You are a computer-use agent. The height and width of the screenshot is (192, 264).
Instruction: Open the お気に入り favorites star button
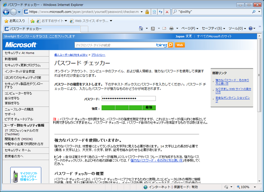click(14, 21)
